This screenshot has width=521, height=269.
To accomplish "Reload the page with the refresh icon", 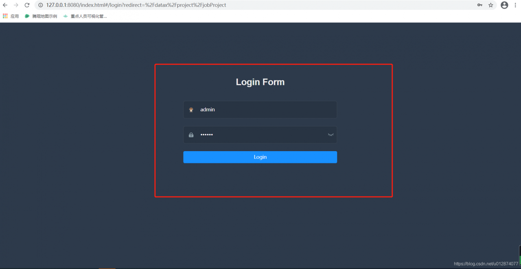I will point(27,5).
